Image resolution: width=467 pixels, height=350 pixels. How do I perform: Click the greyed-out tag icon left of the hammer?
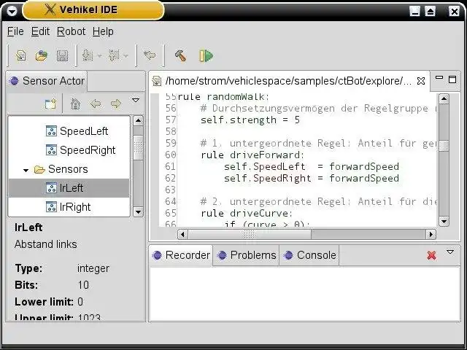150,55
